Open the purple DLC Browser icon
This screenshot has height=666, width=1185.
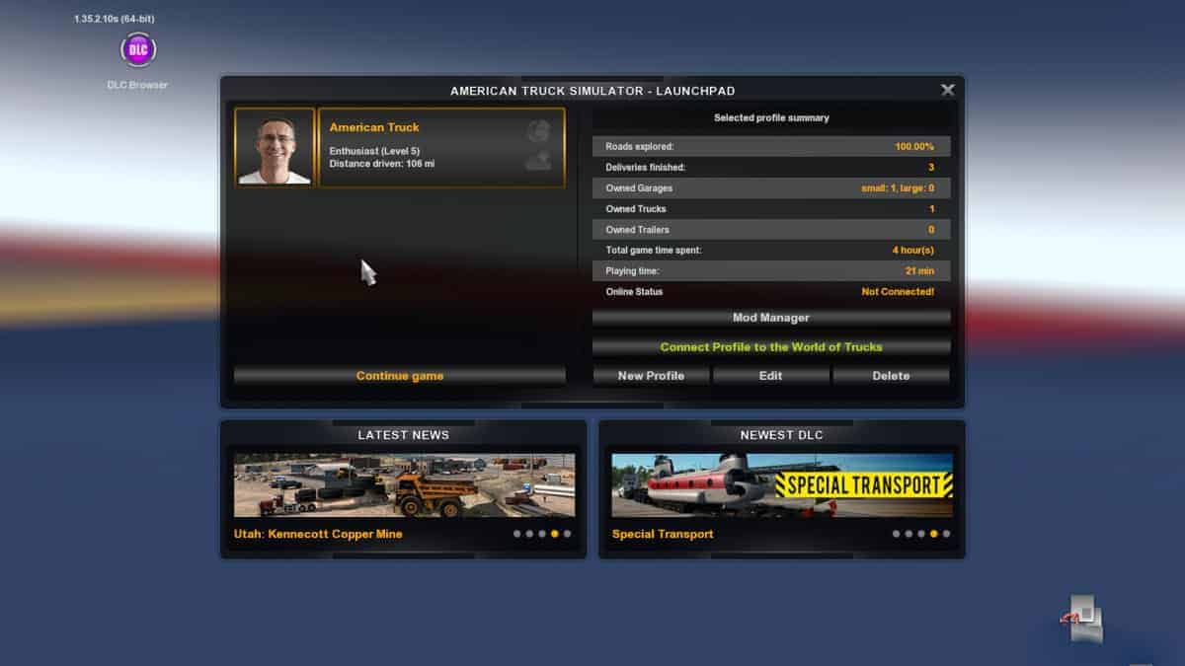[x=137, y=49]
